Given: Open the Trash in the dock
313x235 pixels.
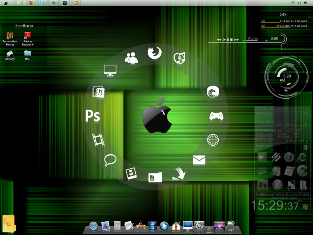Looking at the screenshot, I should [231, 226].
